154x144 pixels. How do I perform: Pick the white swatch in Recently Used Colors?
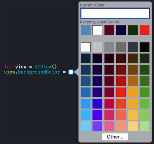(x=97, y=30)
